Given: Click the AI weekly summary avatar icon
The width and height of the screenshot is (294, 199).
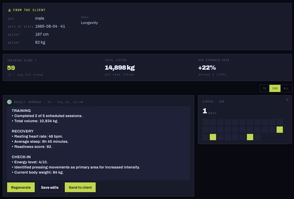Looking at the screenshot, I should pos(9,102).
